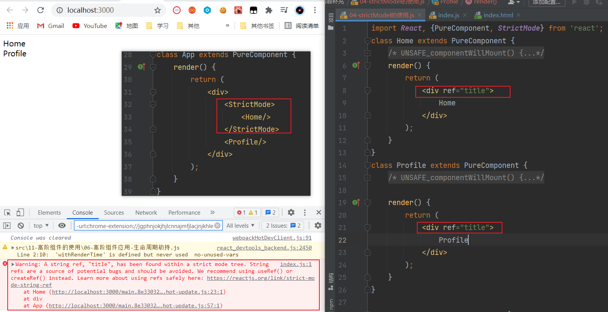
Task: Open the 结构 structure tool window
Action: coord(331,282)
